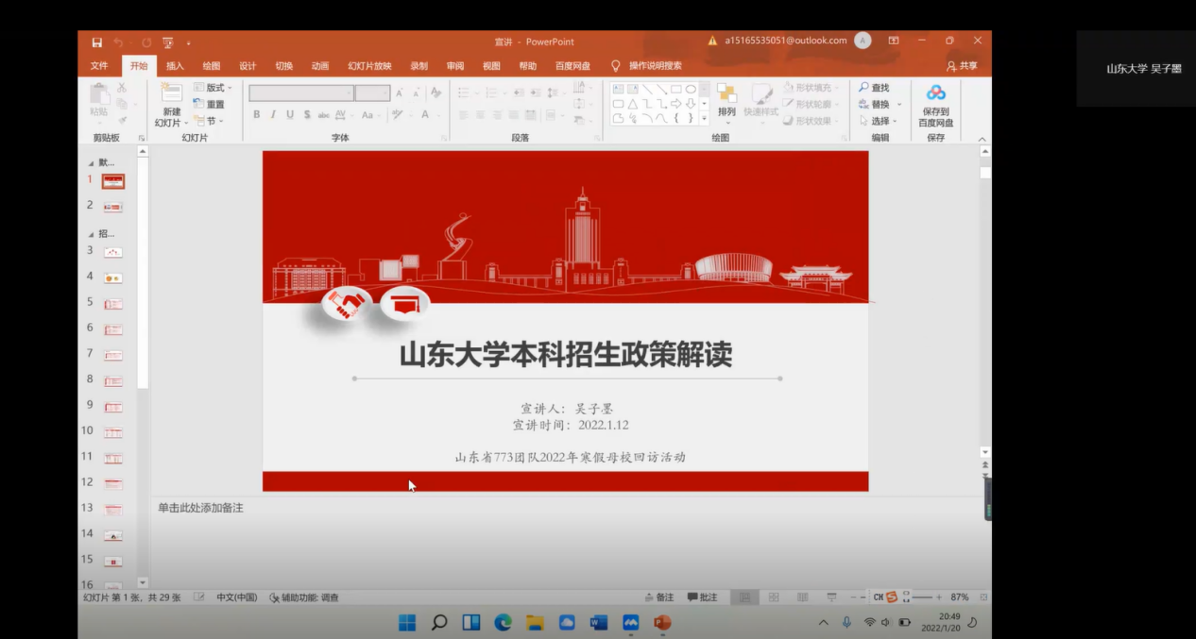The image size is (1196, 639).
Task: Click the Reset (重置) button
Action: [210, 105]
